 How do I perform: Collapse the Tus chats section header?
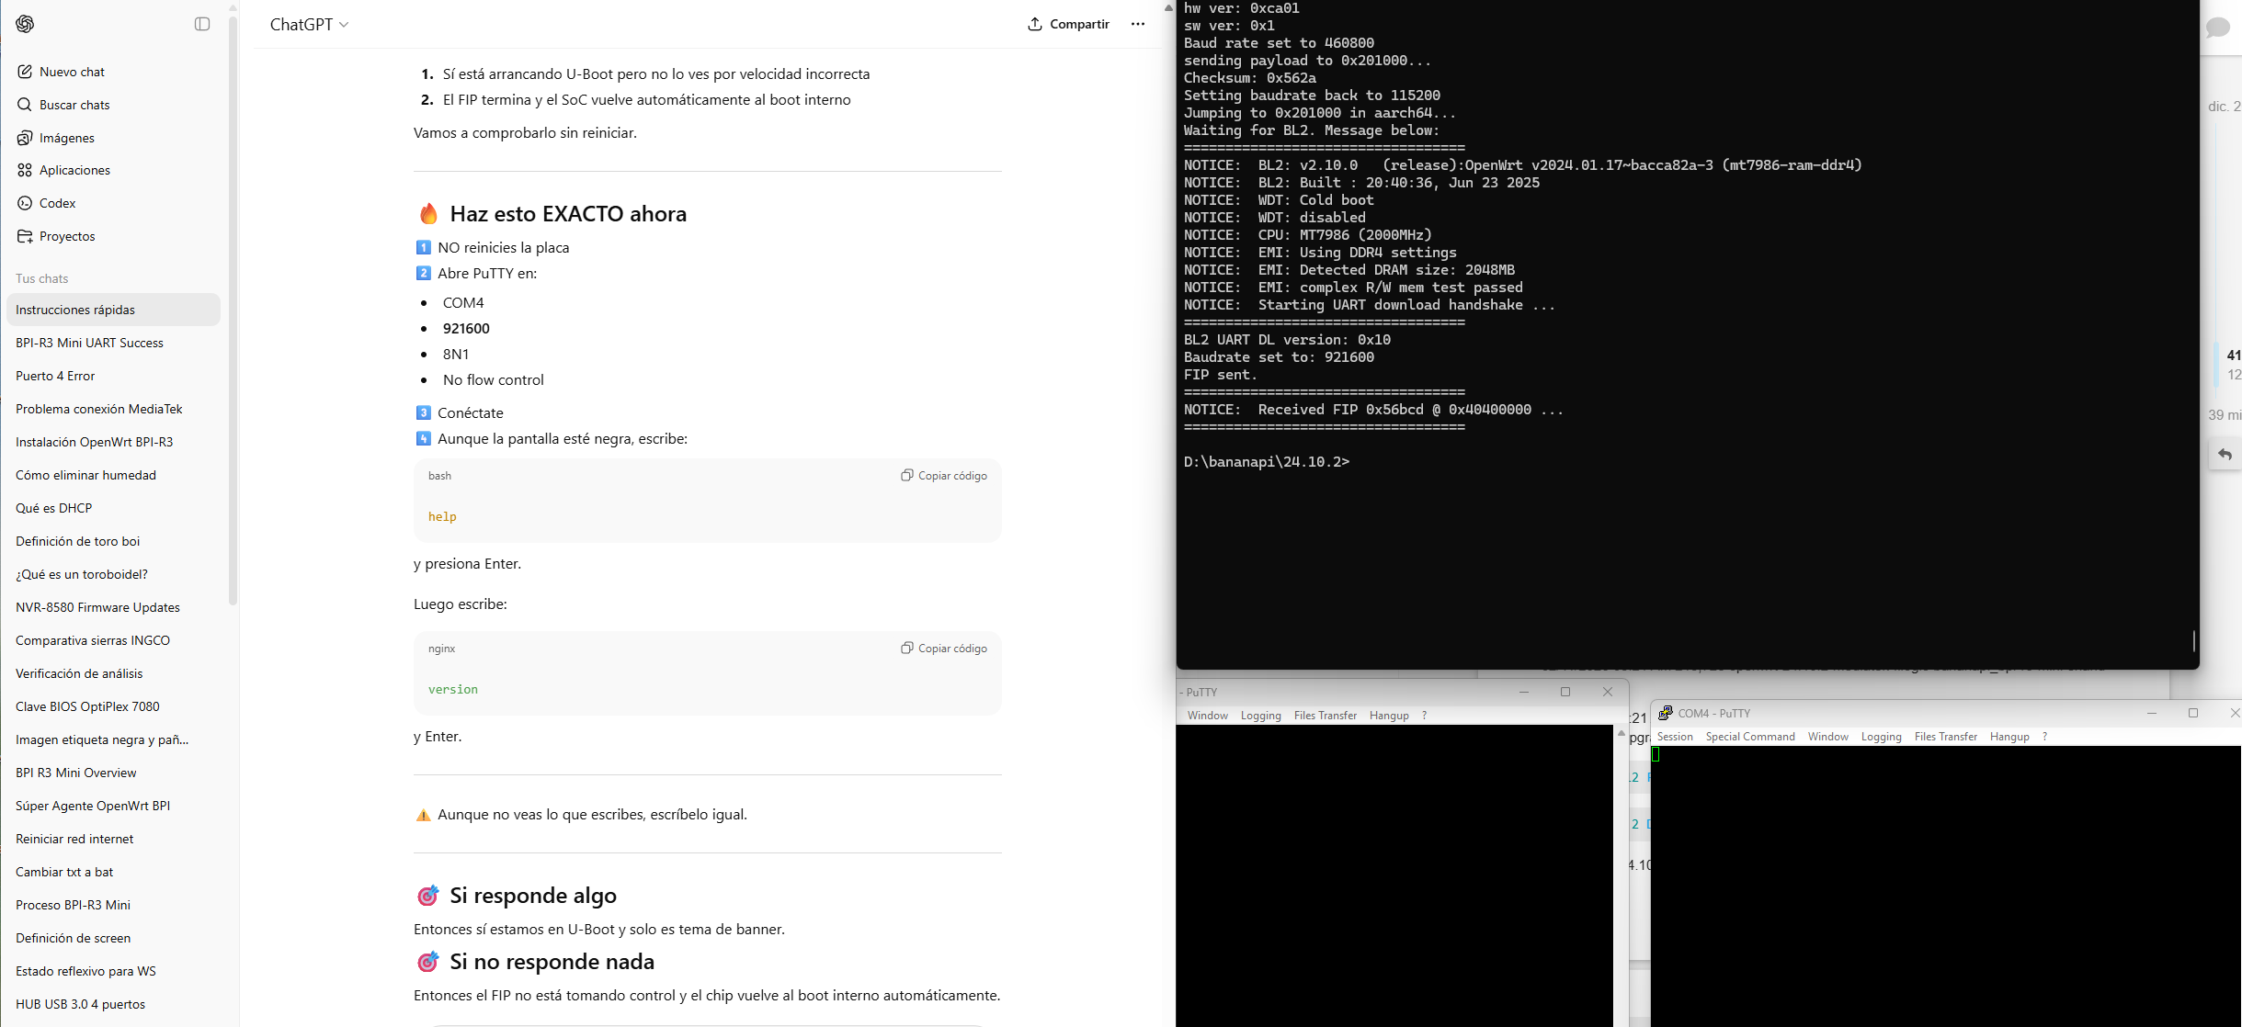click(41, 278)
